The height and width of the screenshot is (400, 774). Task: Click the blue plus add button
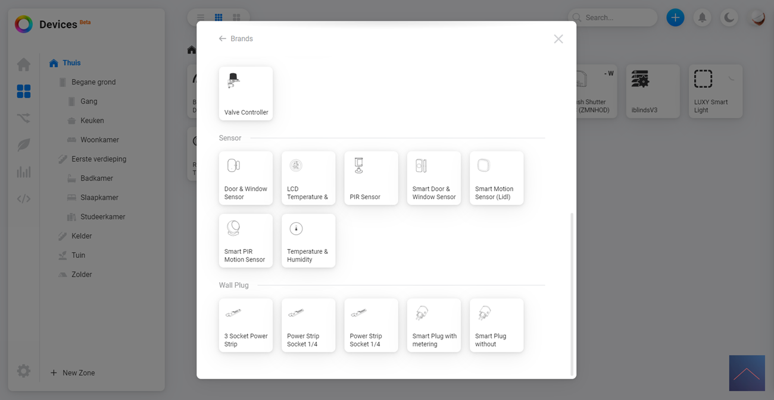(675, 18)
